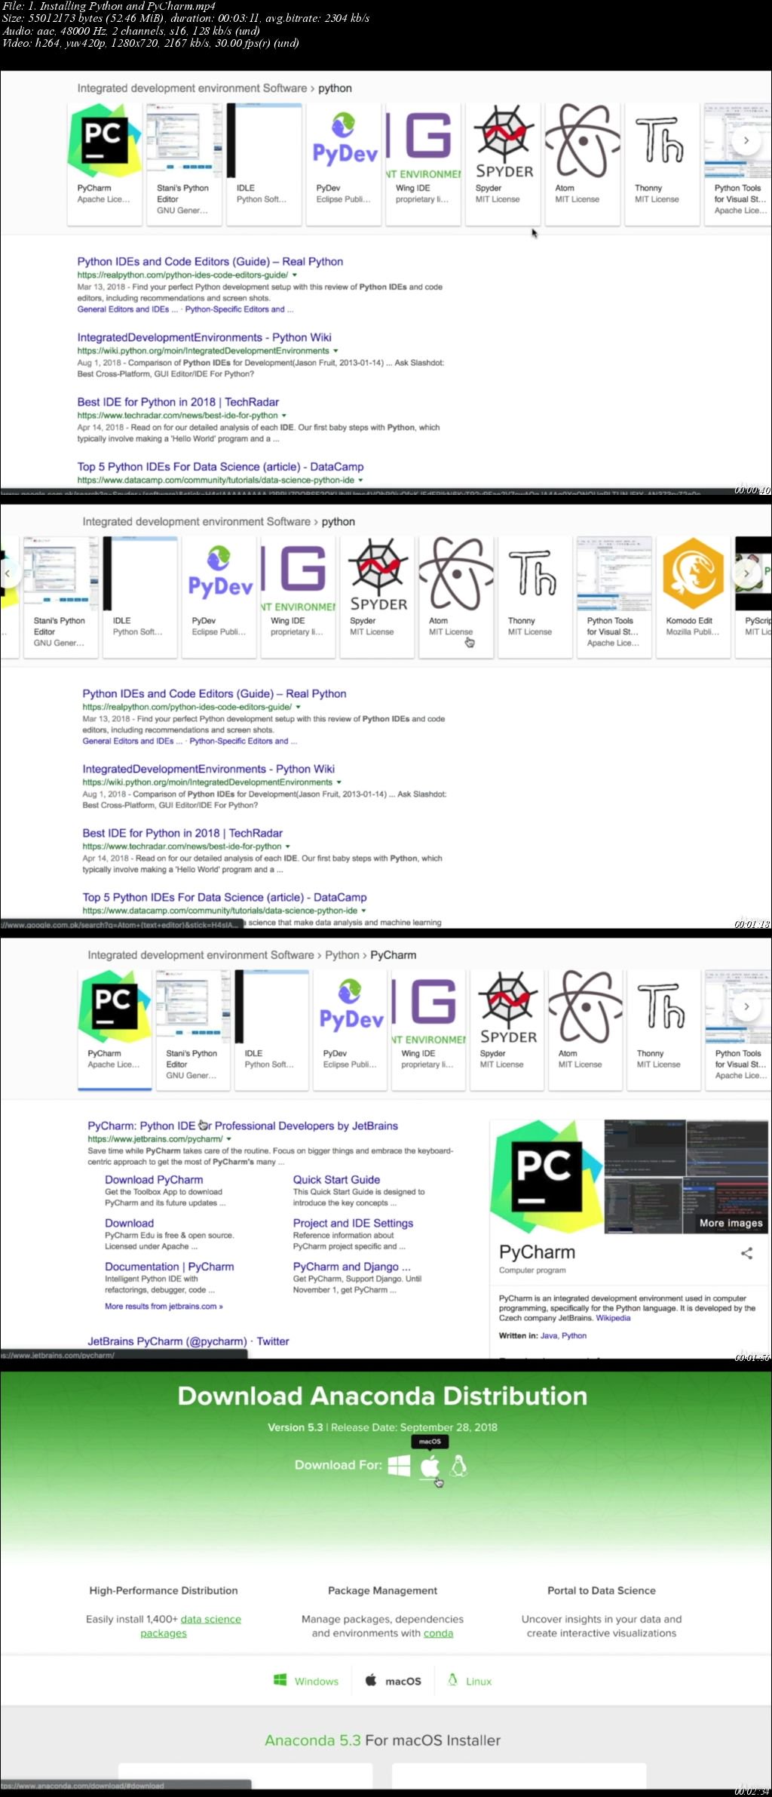
Task: Pick the Thonny card in the 00:00:40 frame
Action: click(x=663, y=164)
